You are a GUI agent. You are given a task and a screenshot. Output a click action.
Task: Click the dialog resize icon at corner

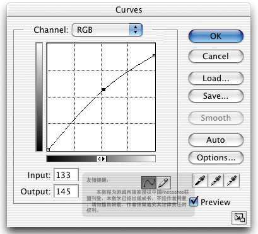coord(239,218)
